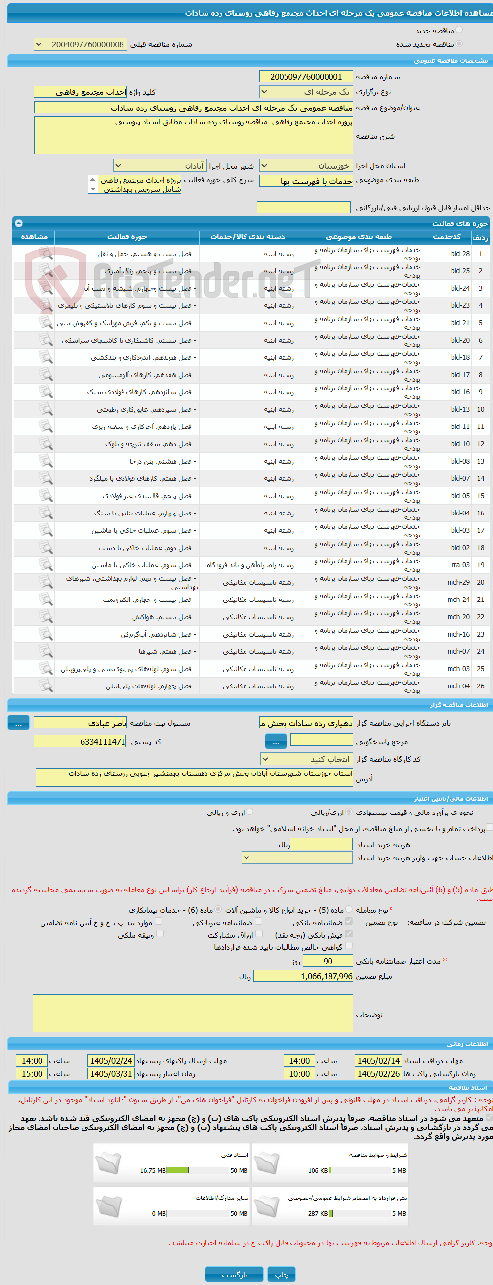
Task: Open view icon for row bld-21
Action: click(x=45, y=323)
